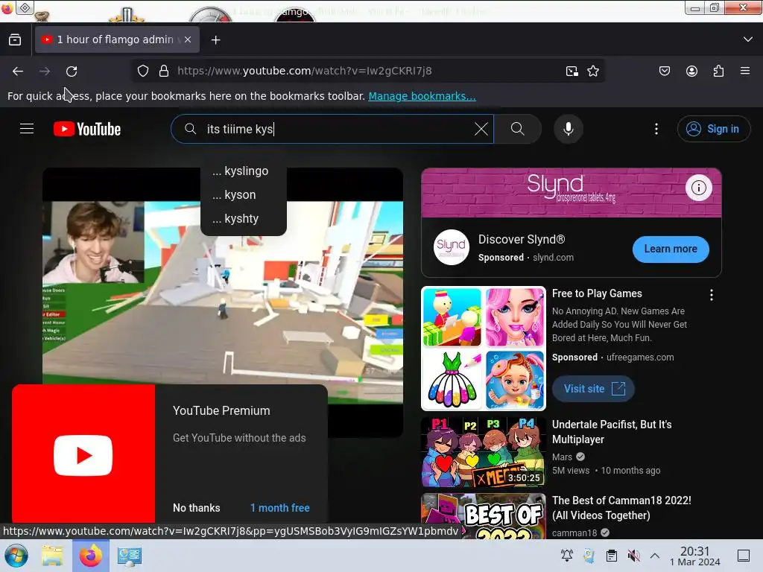This screenshot has width=763, height=572.
Task: Open Firefox View icon
Action: click(x=15, y=40)
